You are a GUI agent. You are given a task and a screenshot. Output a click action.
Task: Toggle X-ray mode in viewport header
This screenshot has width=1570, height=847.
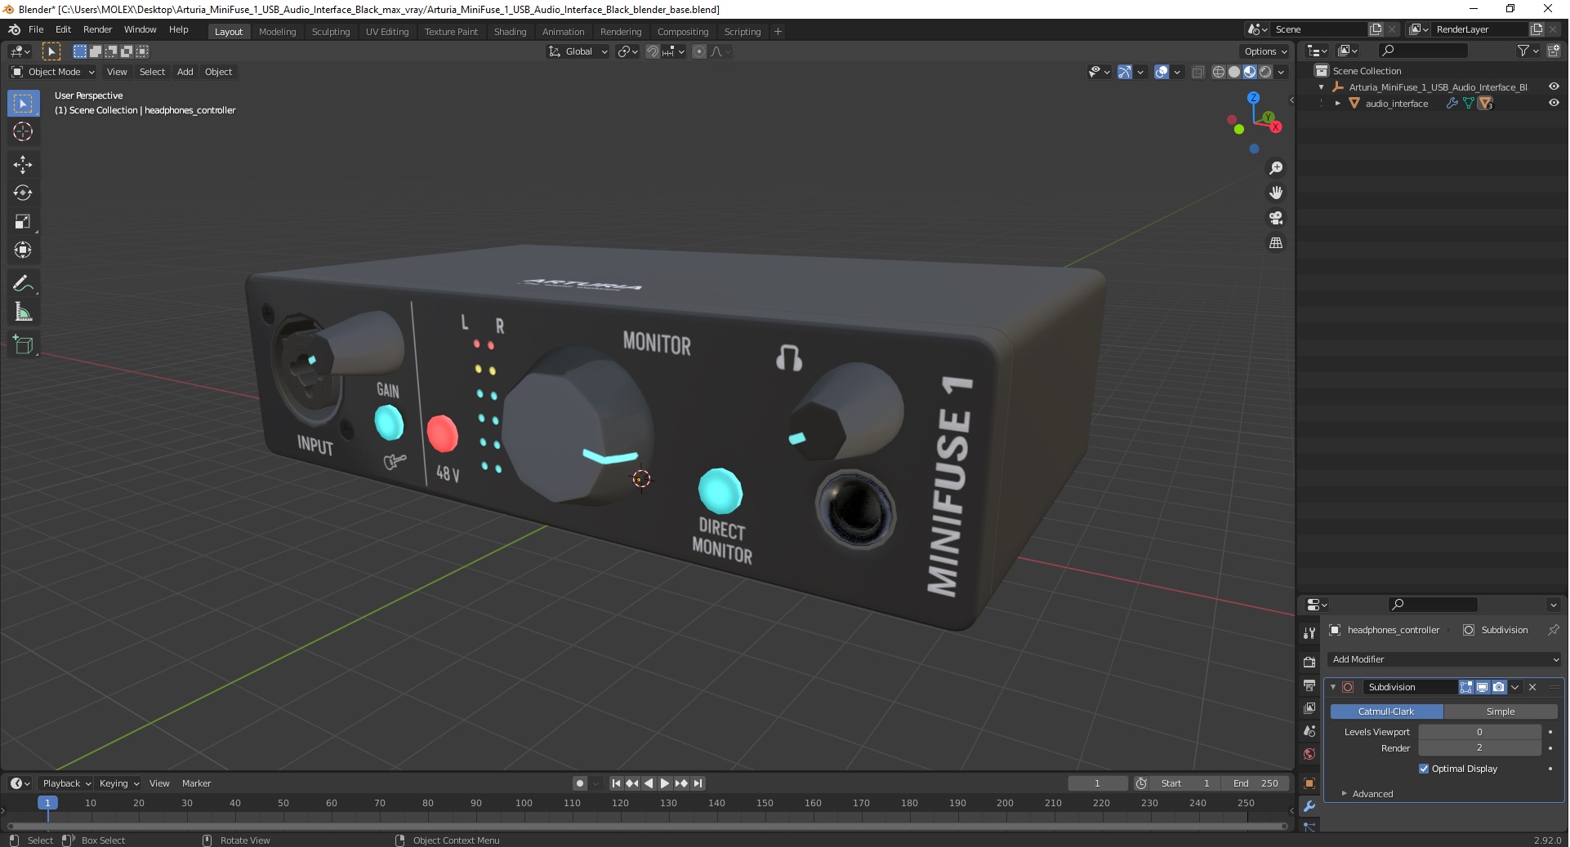tap(1198, 72)
